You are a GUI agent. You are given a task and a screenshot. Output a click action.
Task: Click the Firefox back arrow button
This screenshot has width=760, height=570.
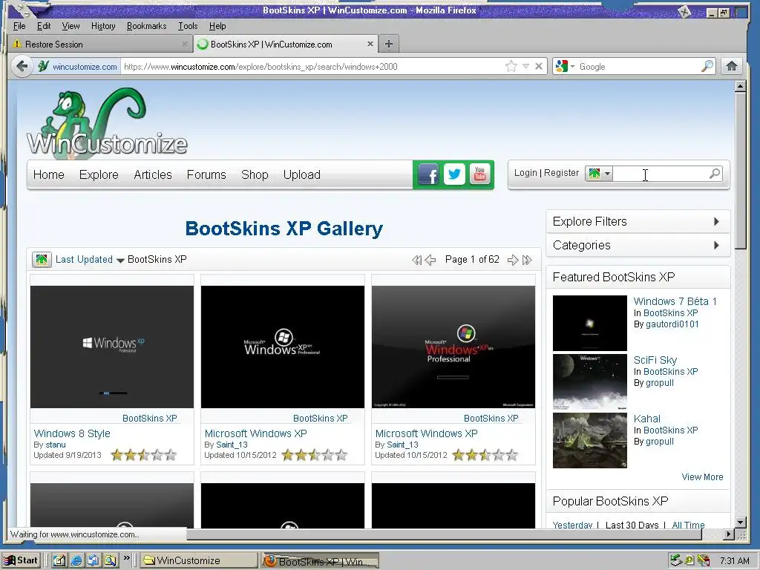(x=22, y=66)
